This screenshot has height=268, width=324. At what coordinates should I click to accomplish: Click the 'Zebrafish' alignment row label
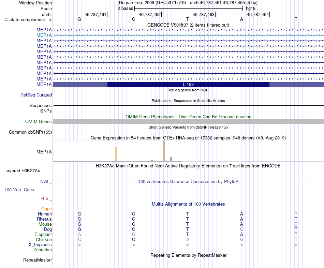[x=43, y=250]
